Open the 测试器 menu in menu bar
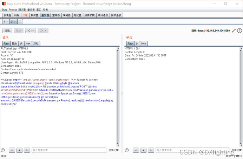 point(22,9)
